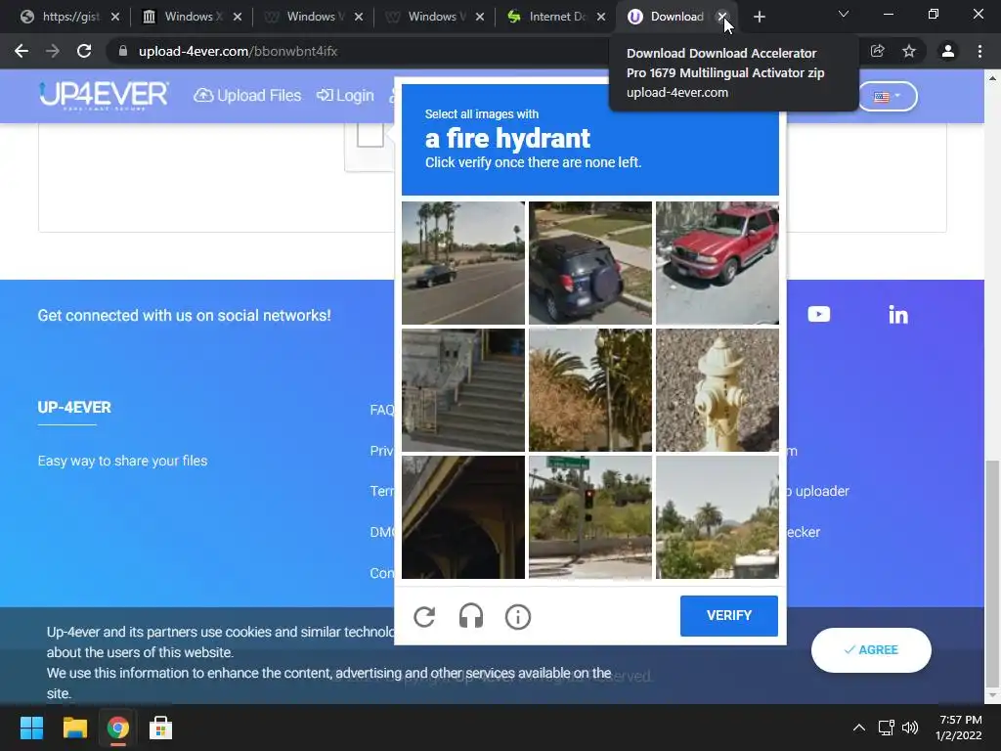This screenshot has height=751, width=1001.
Task: Open the Upload Files link
Action: pos(247,96)
